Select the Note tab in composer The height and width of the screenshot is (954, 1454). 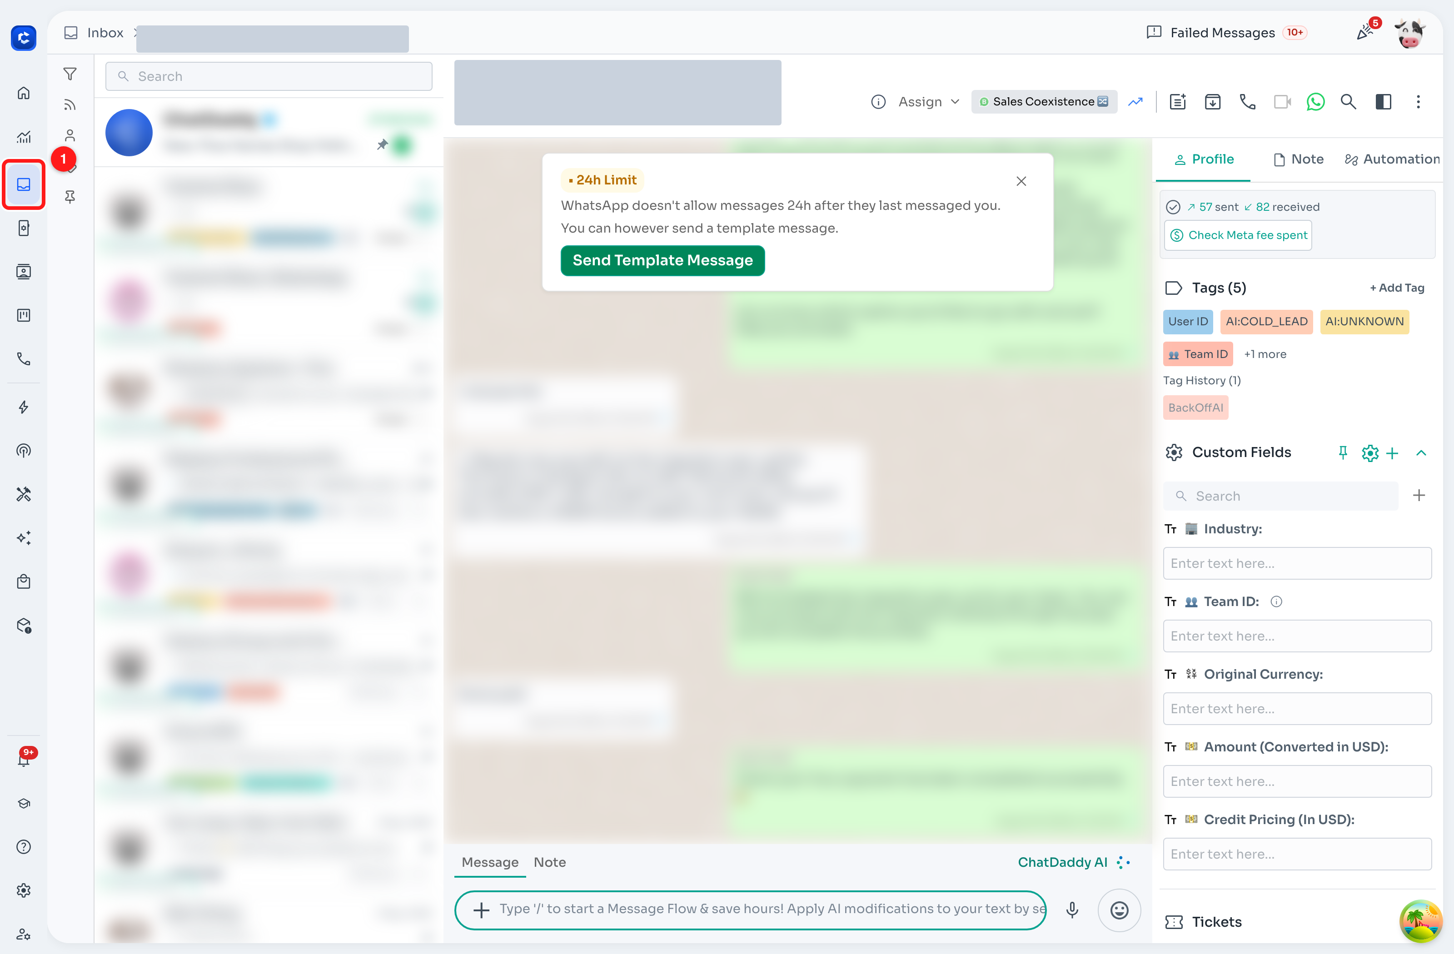click(549, 862)
